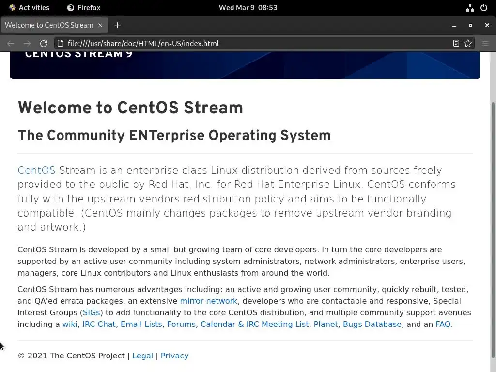Open the Legal footer link
This screenshot has width=496, height=372.
coord(143,356)
